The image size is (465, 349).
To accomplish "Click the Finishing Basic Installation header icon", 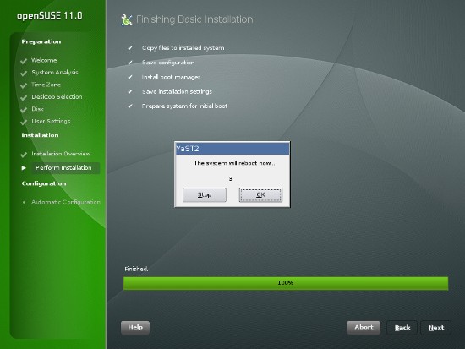I will (127, 20).
